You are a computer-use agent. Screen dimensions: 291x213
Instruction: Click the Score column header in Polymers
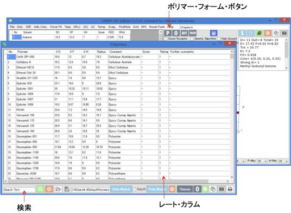[x=150, y=52]
